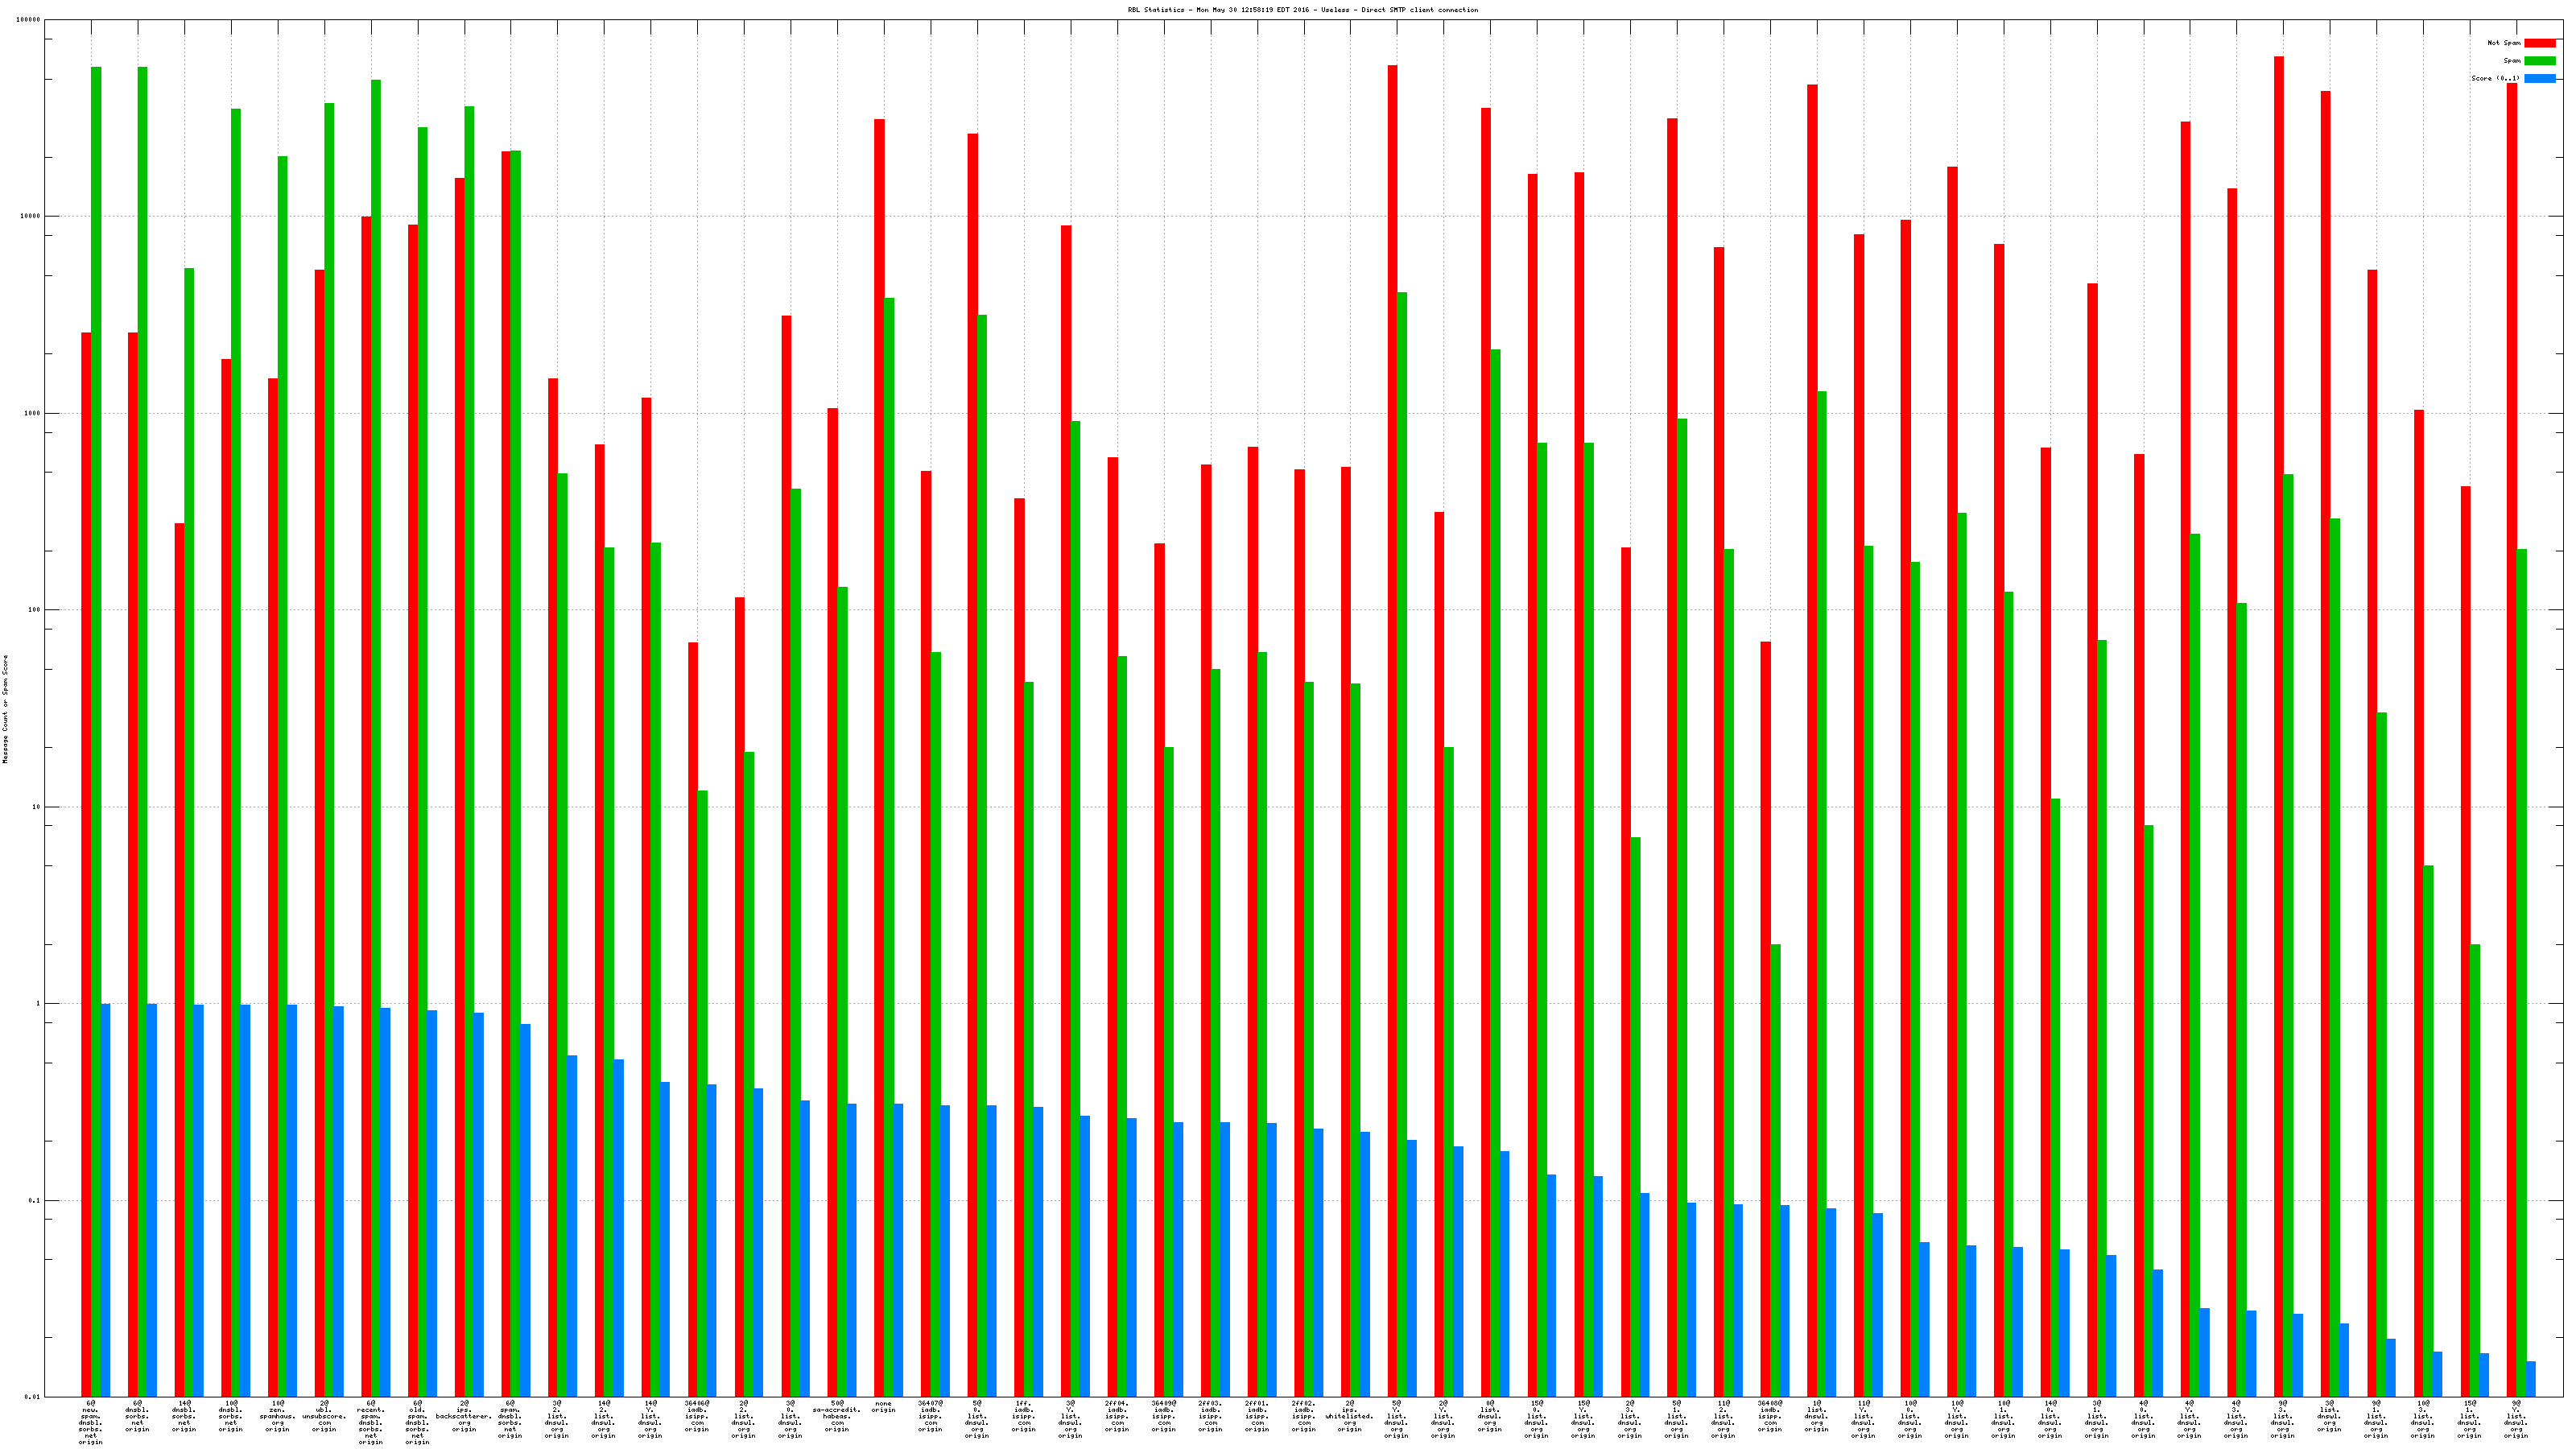The width and height of the screenshot is (2576, 1449).
Task: Click the red Not Spam legend swatch
Action: pos(2539,43)
